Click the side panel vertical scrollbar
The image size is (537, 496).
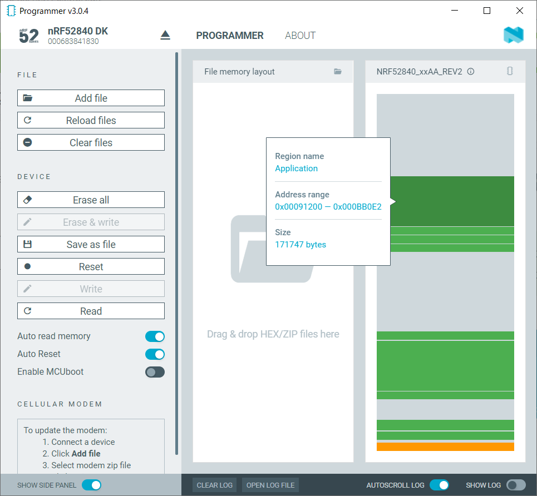click(x=177, y=254)
